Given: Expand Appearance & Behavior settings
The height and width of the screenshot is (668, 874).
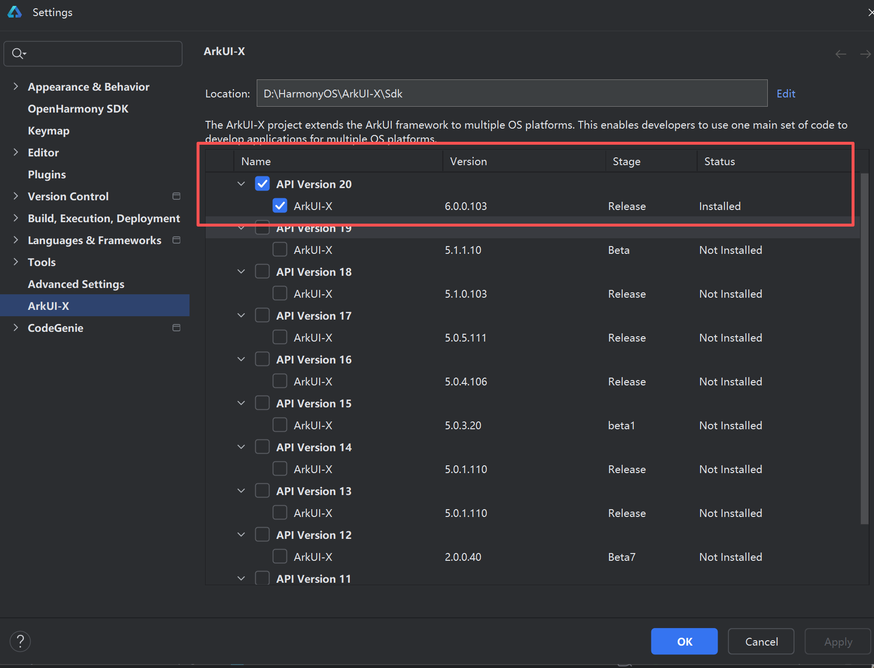Looking at the screenshot, I should pos(16,87).
